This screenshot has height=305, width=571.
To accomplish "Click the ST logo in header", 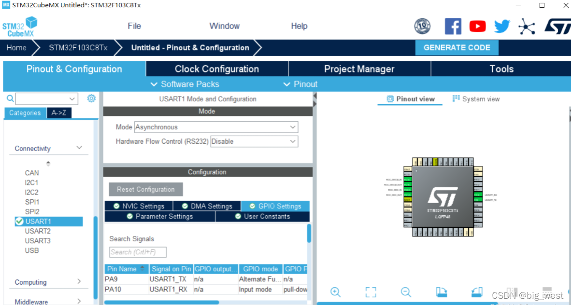I will (557, 26).
